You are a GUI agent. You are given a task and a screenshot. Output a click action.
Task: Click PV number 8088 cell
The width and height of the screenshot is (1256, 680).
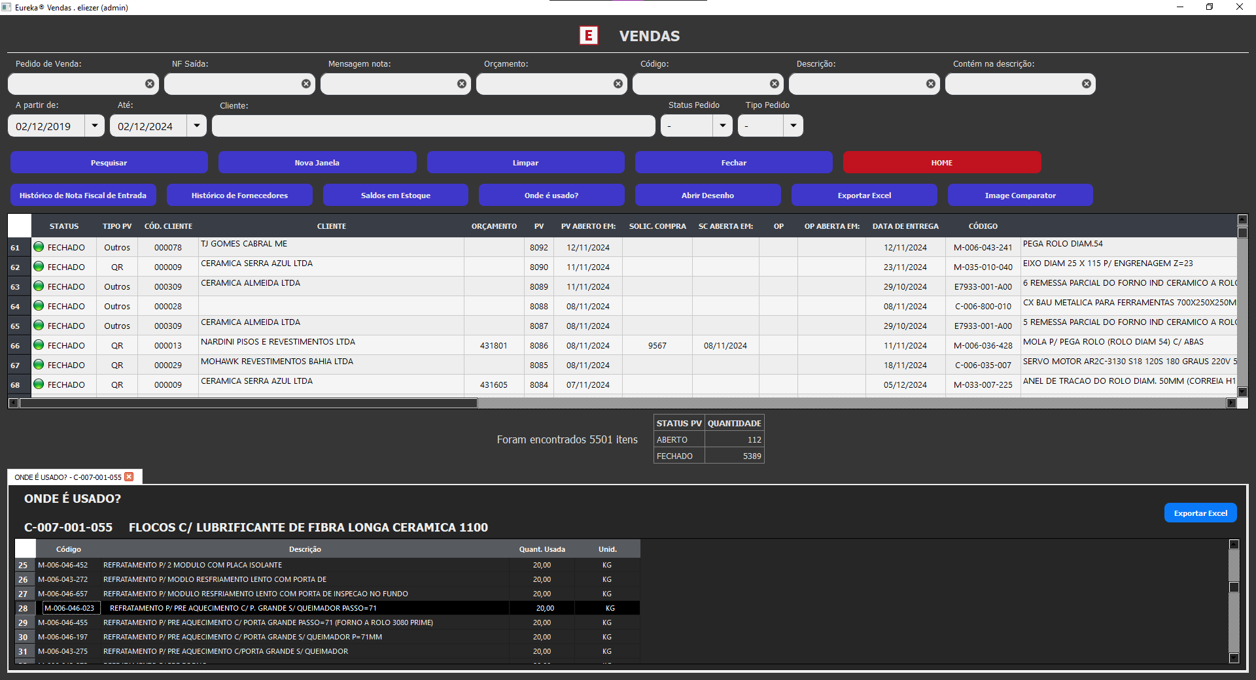click(x=539, y=306)
